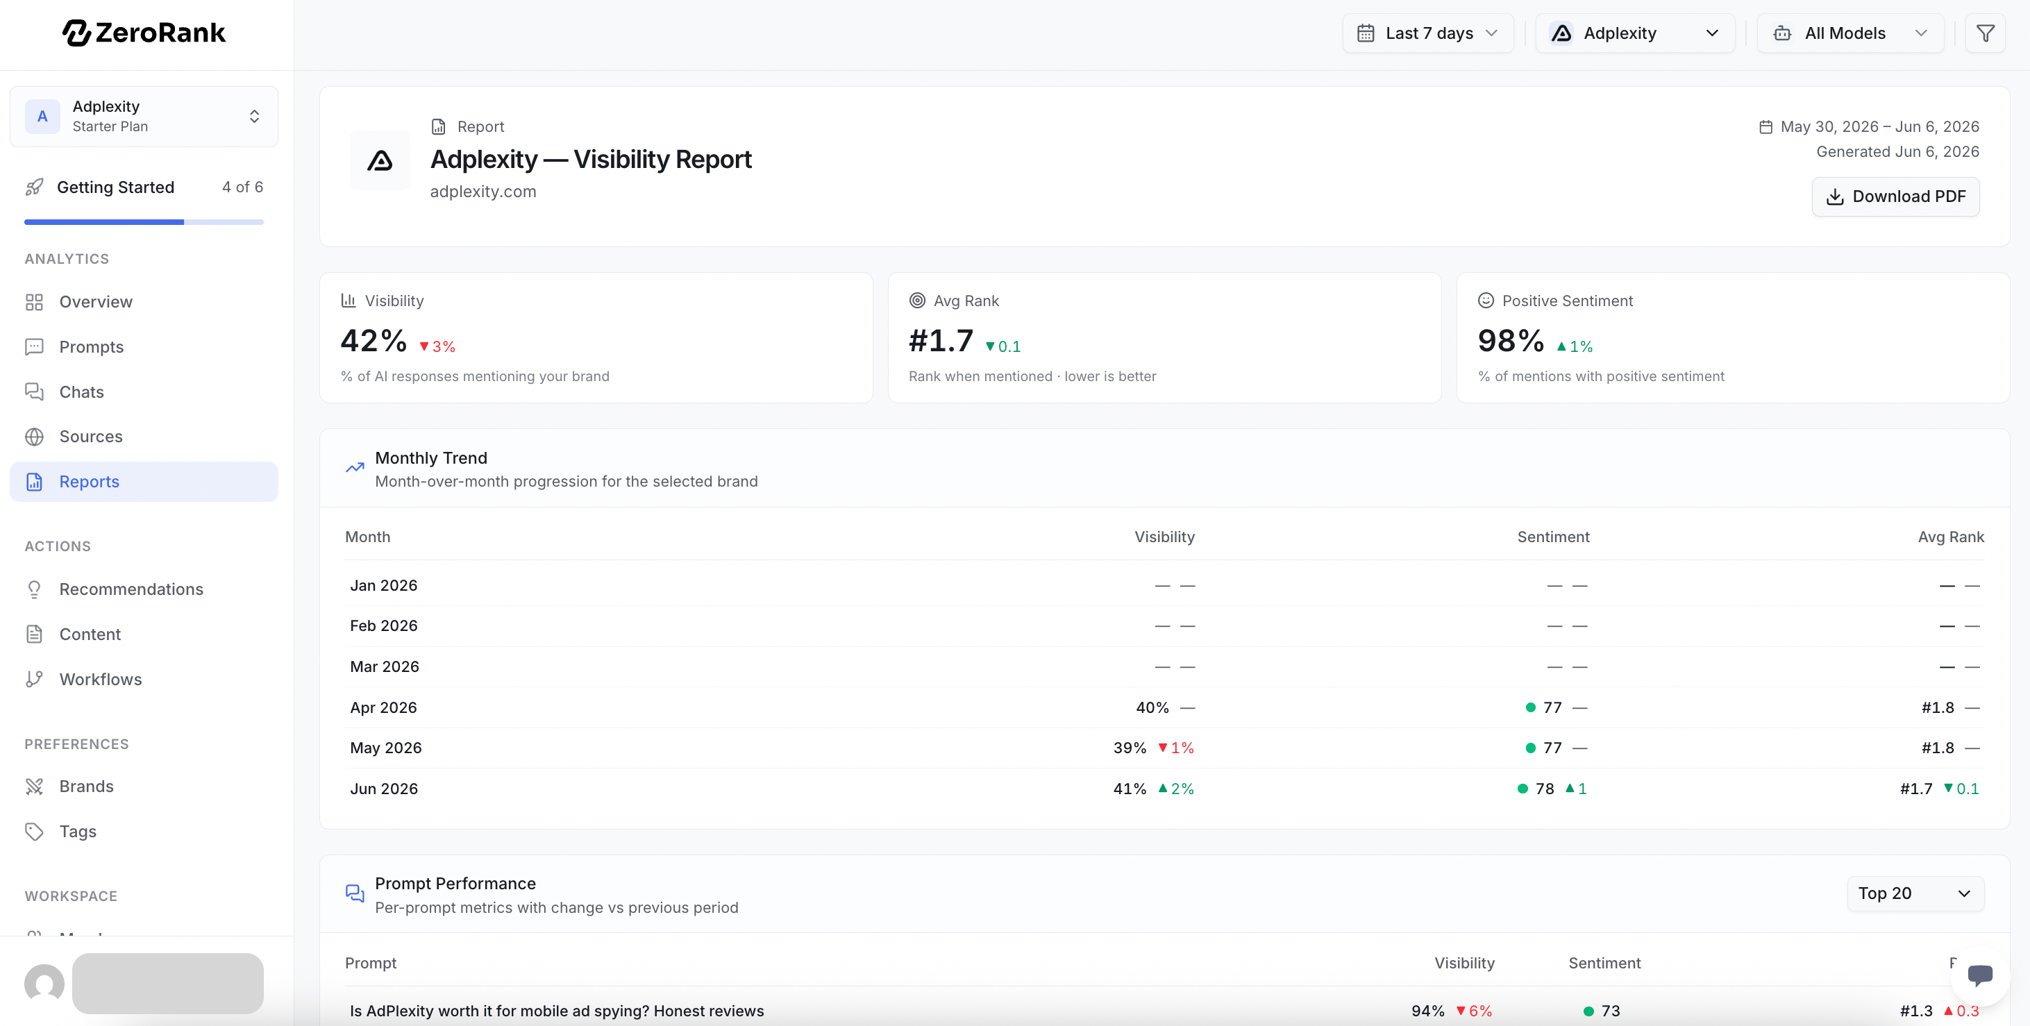Click the Overview grid icon
This screenshot has height=1026, width=2030.
(x=34, y=302)
